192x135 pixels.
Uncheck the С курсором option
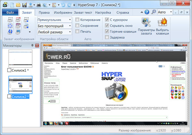pyautogui.click(x=107, y=20)
